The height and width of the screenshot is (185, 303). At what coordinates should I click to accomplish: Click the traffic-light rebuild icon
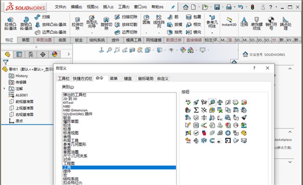[252, 7]
